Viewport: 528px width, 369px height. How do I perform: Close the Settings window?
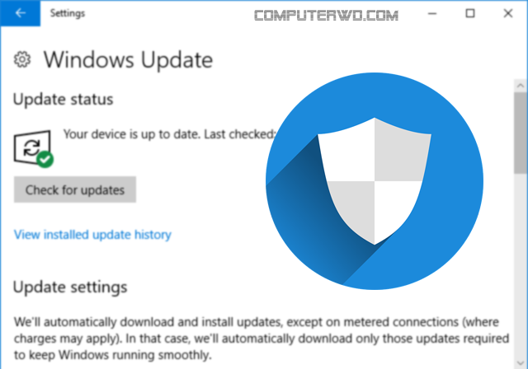click(508, 13)
